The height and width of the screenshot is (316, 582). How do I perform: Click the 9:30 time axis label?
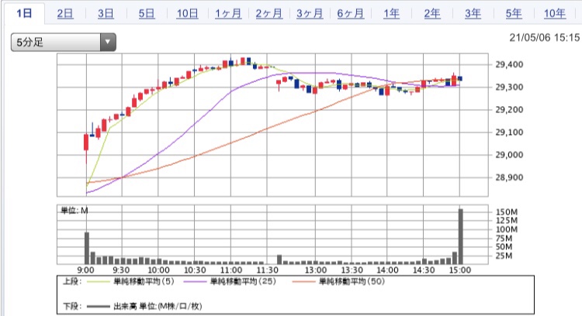(121, 270)
